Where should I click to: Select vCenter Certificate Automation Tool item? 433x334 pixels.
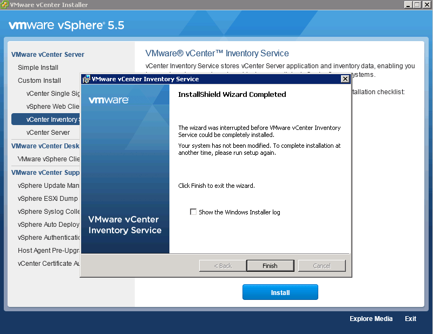pyautogui.click(x=49, y=263)
